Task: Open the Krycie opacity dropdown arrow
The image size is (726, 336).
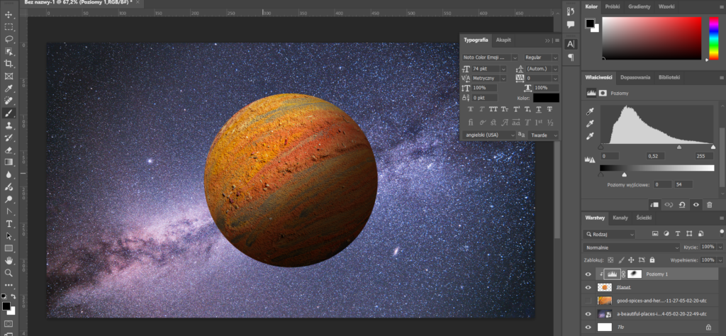Action: pos(720,247)
